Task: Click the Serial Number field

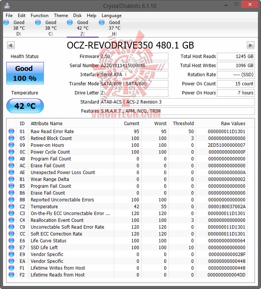Action: pos(134,66)
